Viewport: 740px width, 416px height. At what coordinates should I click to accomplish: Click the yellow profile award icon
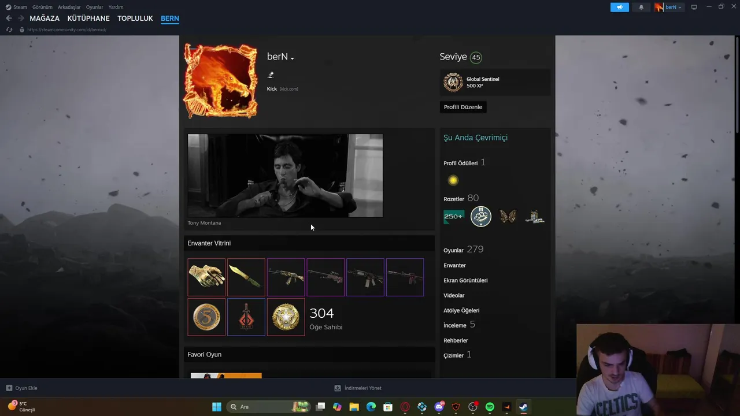click(453, 181)
